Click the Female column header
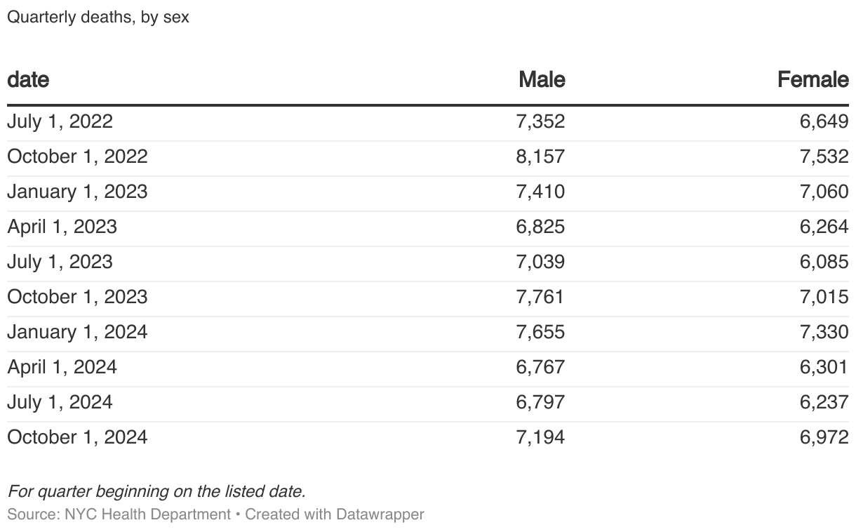This screenshot has height=532, width=856. (812, 79)
